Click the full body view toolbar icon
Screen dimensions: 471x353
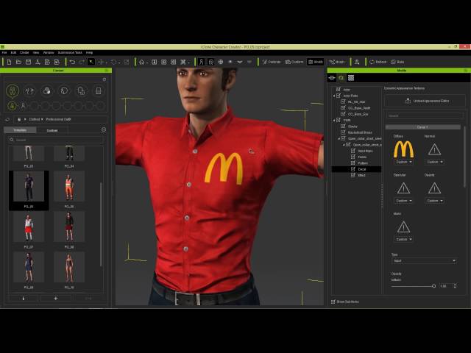[201, 62]
